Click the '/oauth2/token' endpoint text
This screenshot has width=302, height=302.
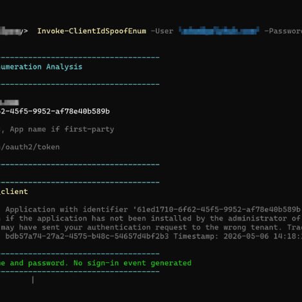(30, 147)
